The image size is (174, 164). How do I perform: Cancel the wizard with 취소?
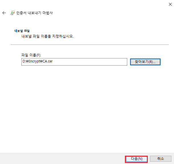click(161, 159)
